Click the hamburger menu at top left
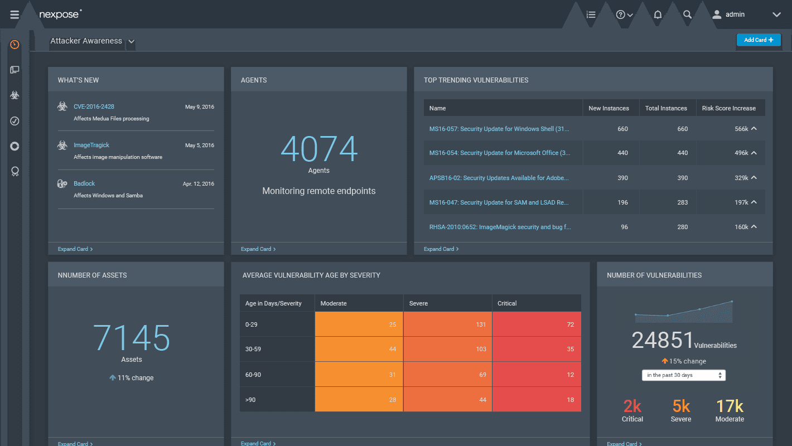The image size is (792, 446). pos(14,14)
